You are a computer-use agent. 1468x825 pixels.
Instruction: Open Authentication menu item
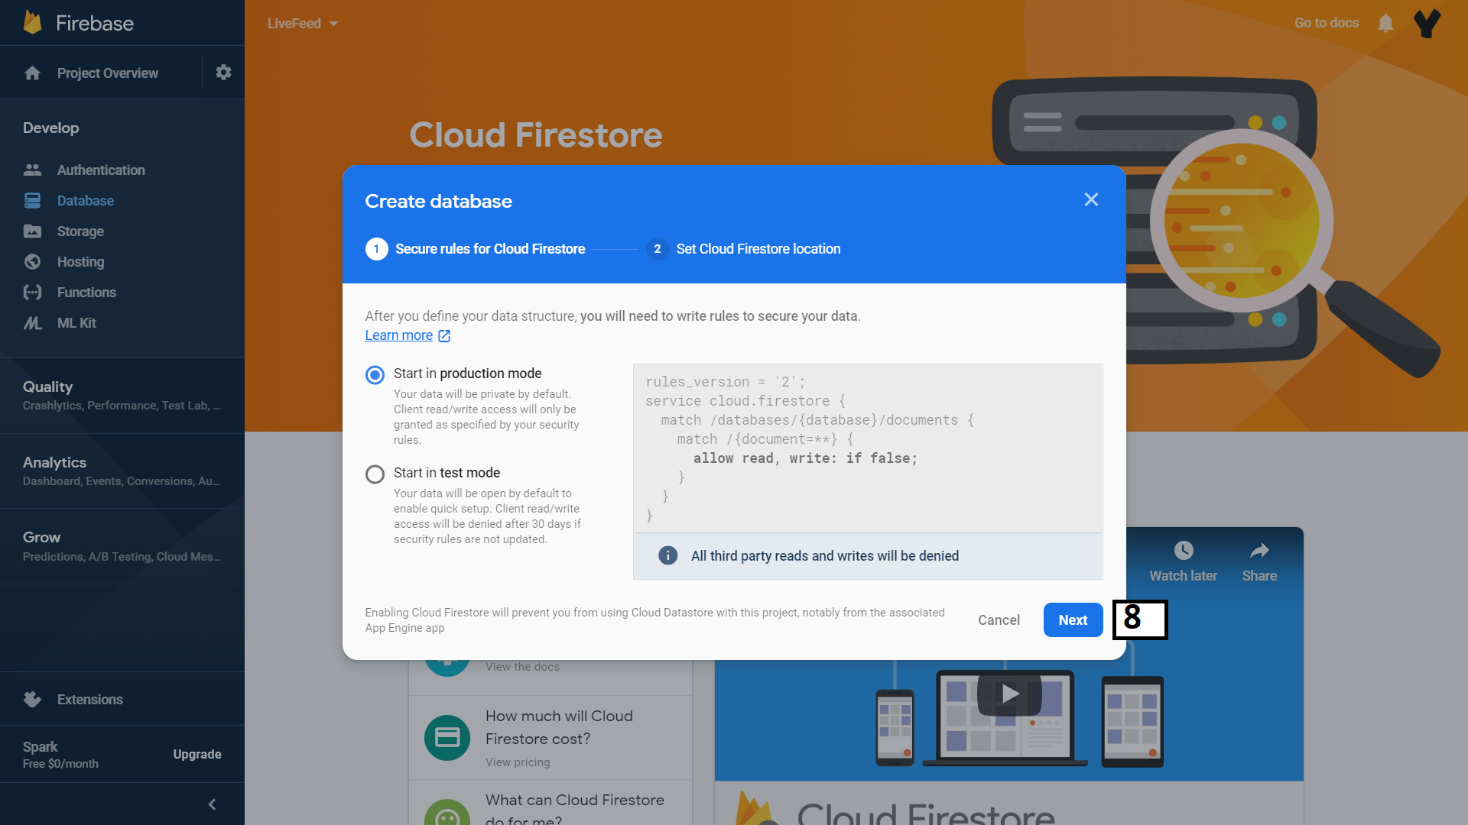click(101, 170)
